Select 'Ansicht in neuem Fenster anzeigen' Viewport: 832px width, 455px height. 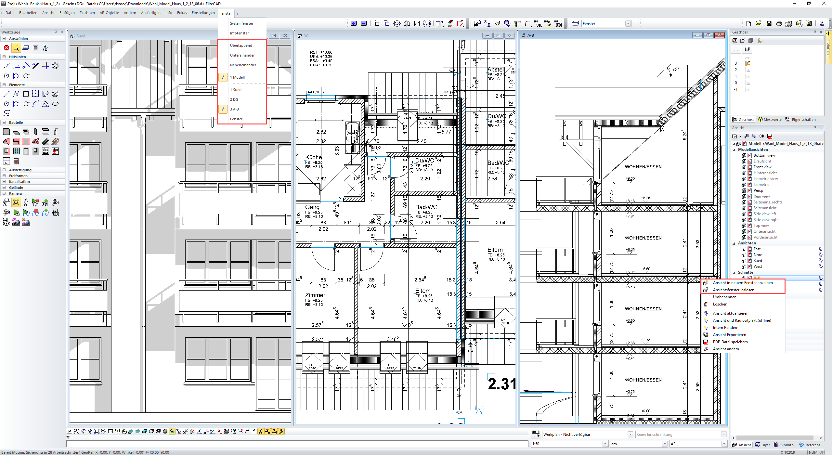coord(743,283)
